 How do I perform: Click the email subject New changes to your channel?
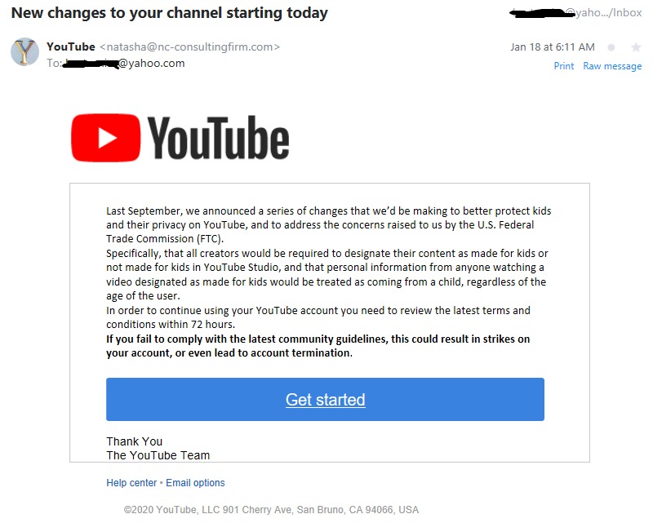[x=169, y=13]
